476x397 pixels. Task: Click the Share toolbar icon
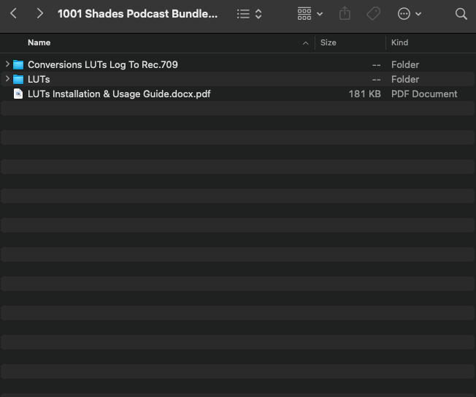[345, 14]
